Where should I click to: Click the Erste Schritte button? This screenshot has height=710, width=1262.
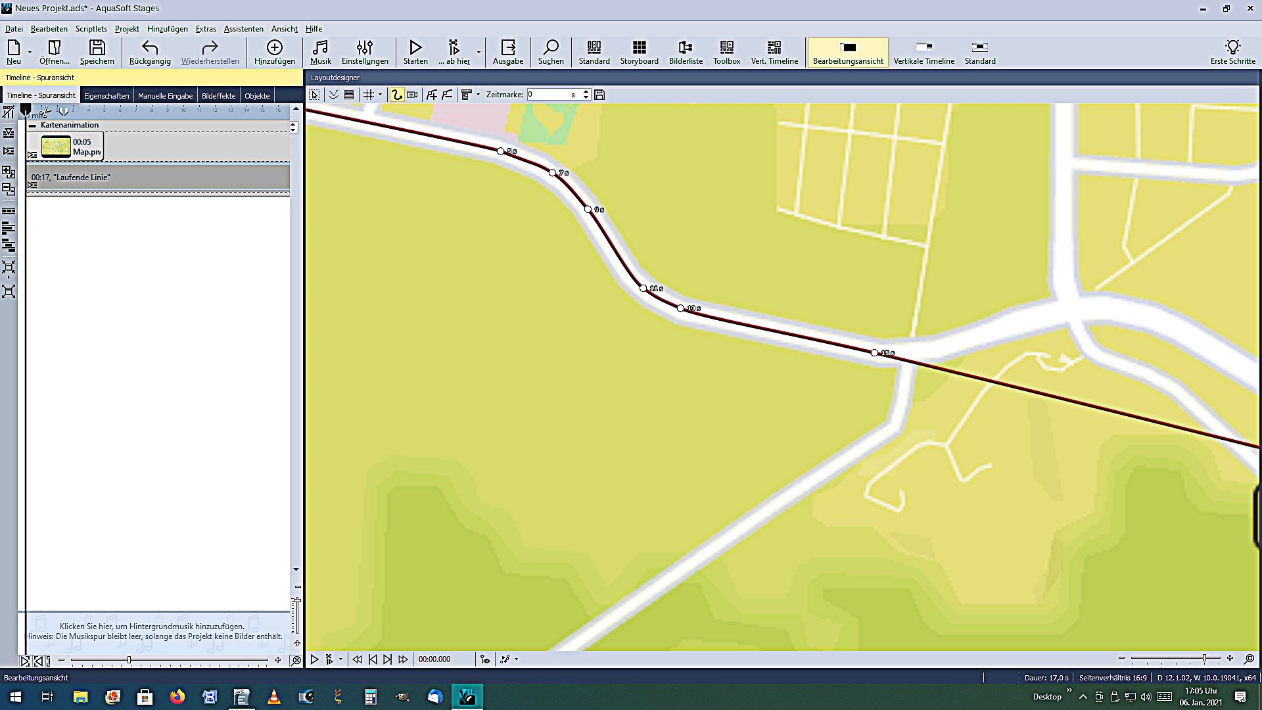click(1232, 52)
